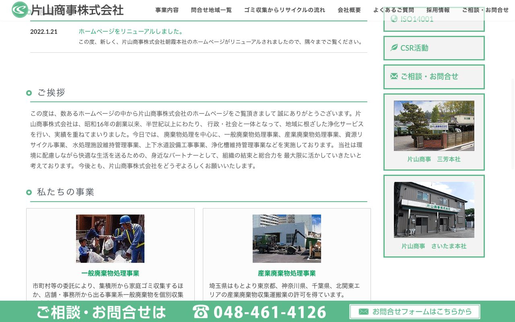Open the ホームページをリニューアルしました news link
The height and width of the screenshot is (322, 515).
point(132,31)
